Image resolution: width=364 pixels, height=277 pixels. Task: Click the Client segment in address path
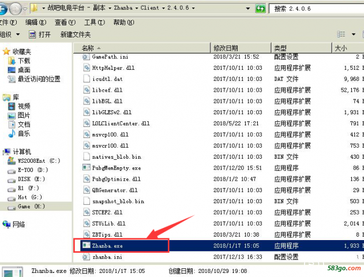(x=149, y=8)
